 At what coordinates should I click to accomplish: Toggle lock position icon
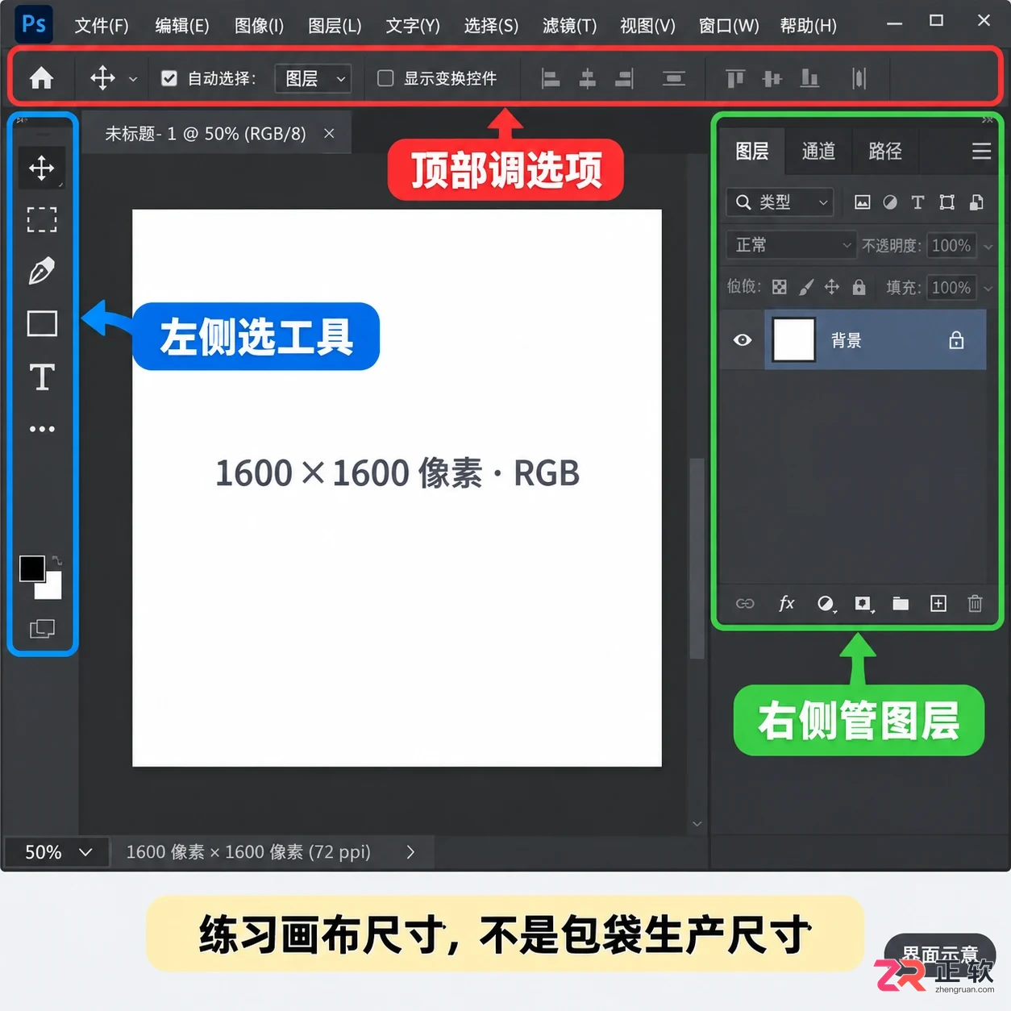(832, 287)
